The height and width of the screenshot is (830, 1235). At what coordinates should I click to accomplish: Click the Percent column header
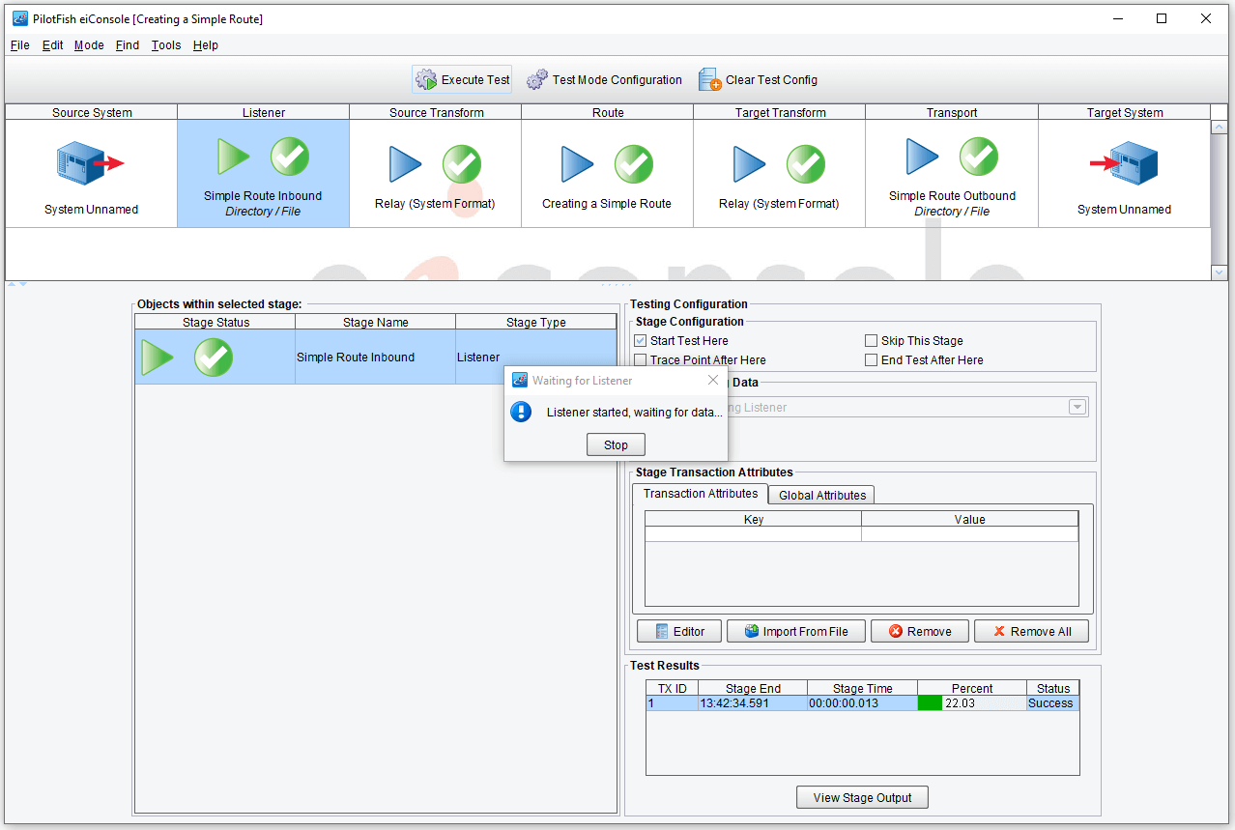(x=972, y=688)
